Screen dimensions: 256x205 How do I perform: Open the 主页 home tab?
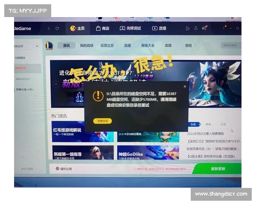click(78, 28)
